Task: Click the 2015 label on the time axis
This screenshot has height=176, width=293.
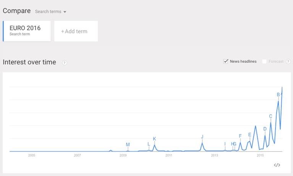Action: pos(260,155)
